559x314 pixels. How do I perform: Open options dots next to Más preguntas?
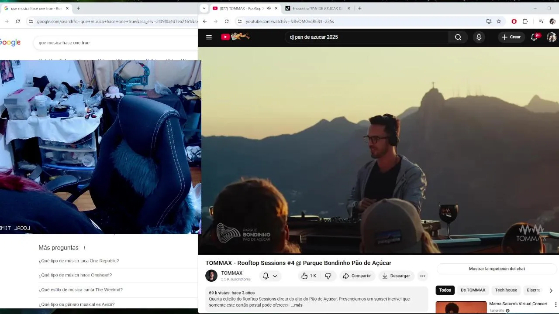coord(84,248)
